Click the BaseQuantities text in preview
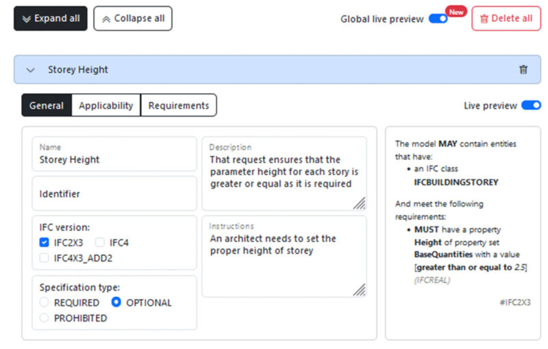 [x=443, y=255]
